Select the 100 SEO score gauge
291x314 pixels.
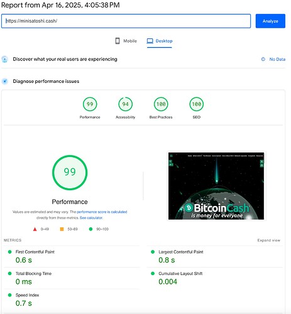coord(197,108)
